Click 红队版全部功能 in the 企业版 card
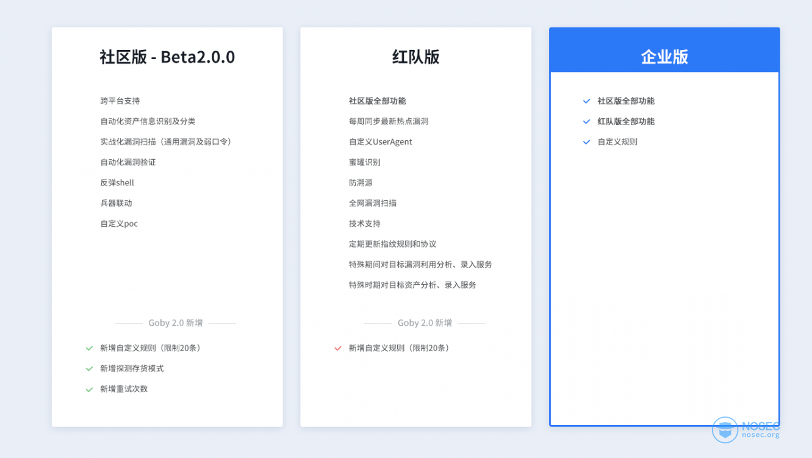Image resolution: width=812 pixels, height=458 pixels. pyautogui.click(x=626, y=121)
